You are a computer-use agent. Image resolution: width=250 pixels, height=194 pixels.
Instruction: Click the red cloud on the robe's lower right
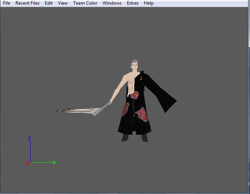(142, 113)
